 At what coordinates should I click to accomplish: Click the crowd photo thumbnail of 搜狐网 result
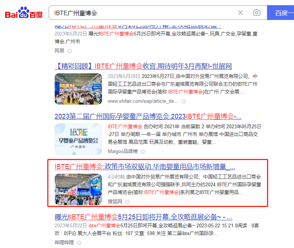coord(78,189)
